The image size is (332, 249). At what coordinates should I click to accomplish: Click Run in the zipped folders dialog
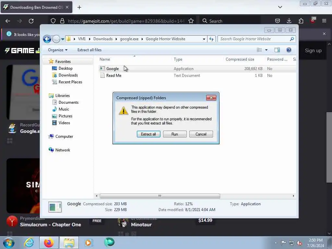pos(175,134)
